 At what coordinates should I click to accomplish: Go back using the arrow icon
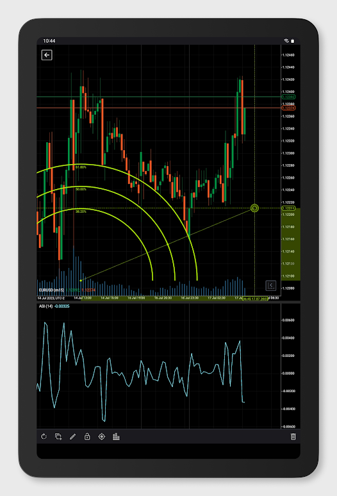click(47, 55)
